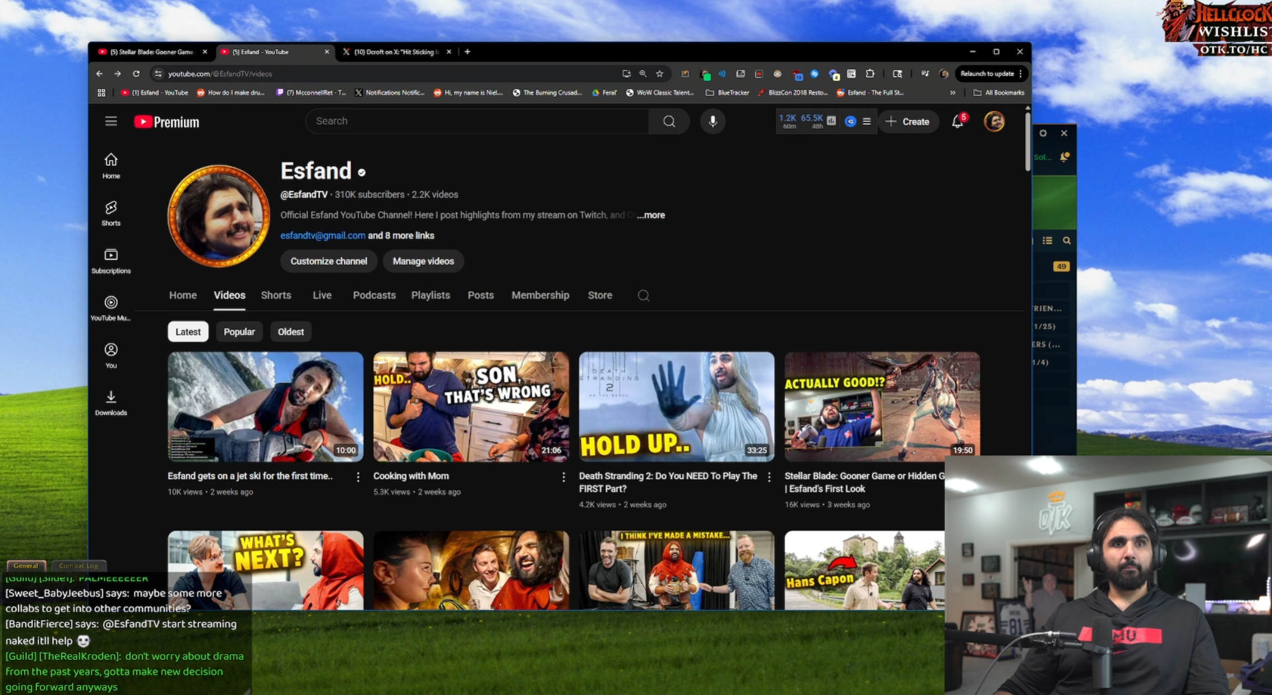The image size is (1272, 695).
Task: Click the browser address bar URL
Action: click(x=220, y=73)
